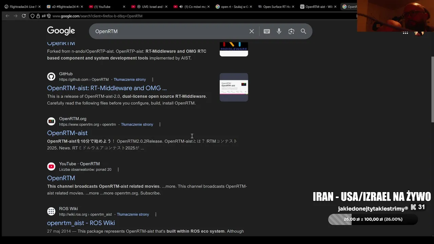
Task: Close the LIVE: Israel tab
Action: coord(166,6)
